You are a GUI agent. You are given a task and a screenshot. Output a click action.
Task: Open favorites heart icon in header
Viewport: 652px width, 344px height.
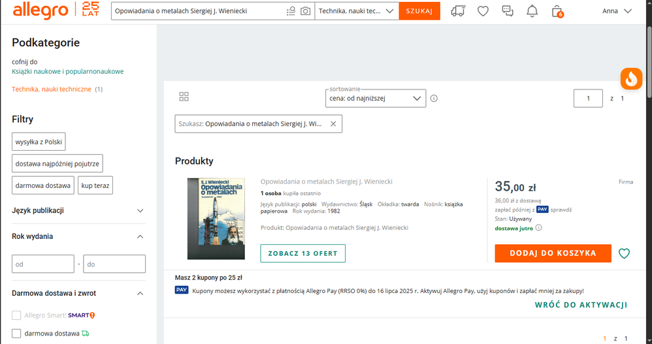click(x=483, y=11)
